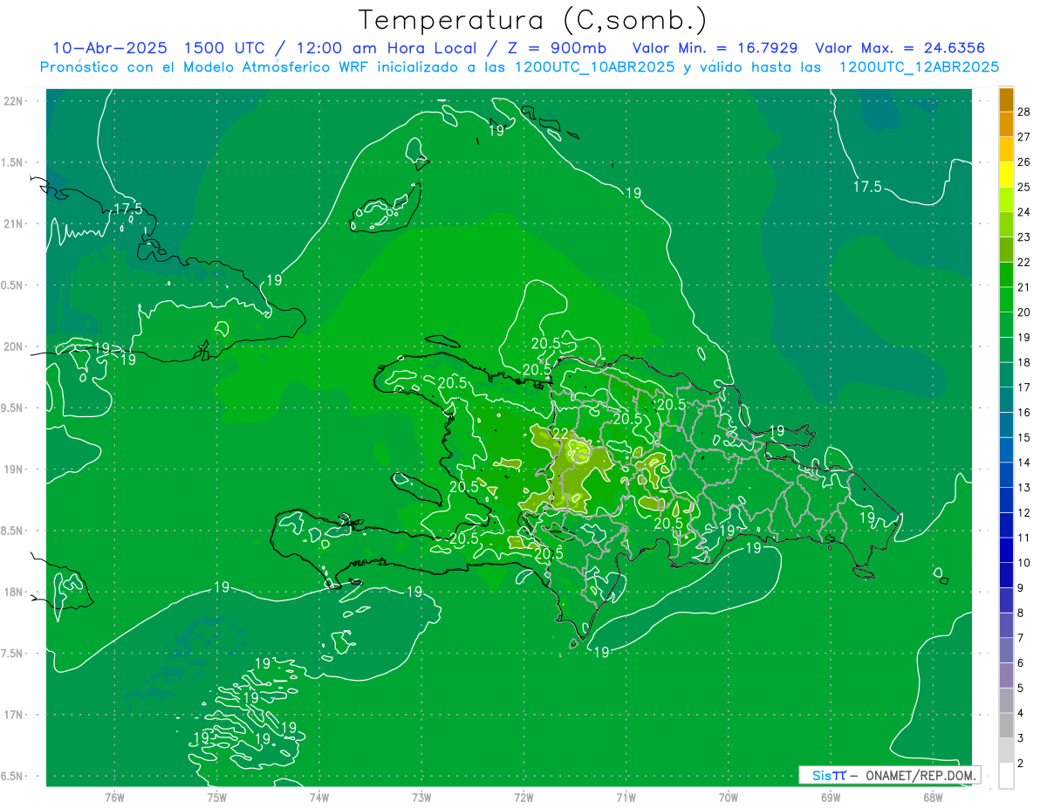Select the '1200UTC_12ABR2025' valid-until time
This screenshot has width=1047, height=809.
point(919,67)
